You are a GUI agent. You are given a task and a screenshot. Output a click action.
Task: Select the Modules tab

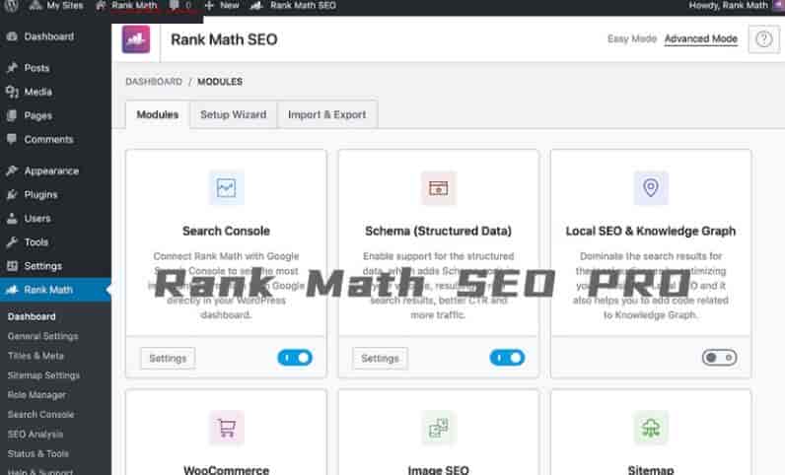pos(158,114)
